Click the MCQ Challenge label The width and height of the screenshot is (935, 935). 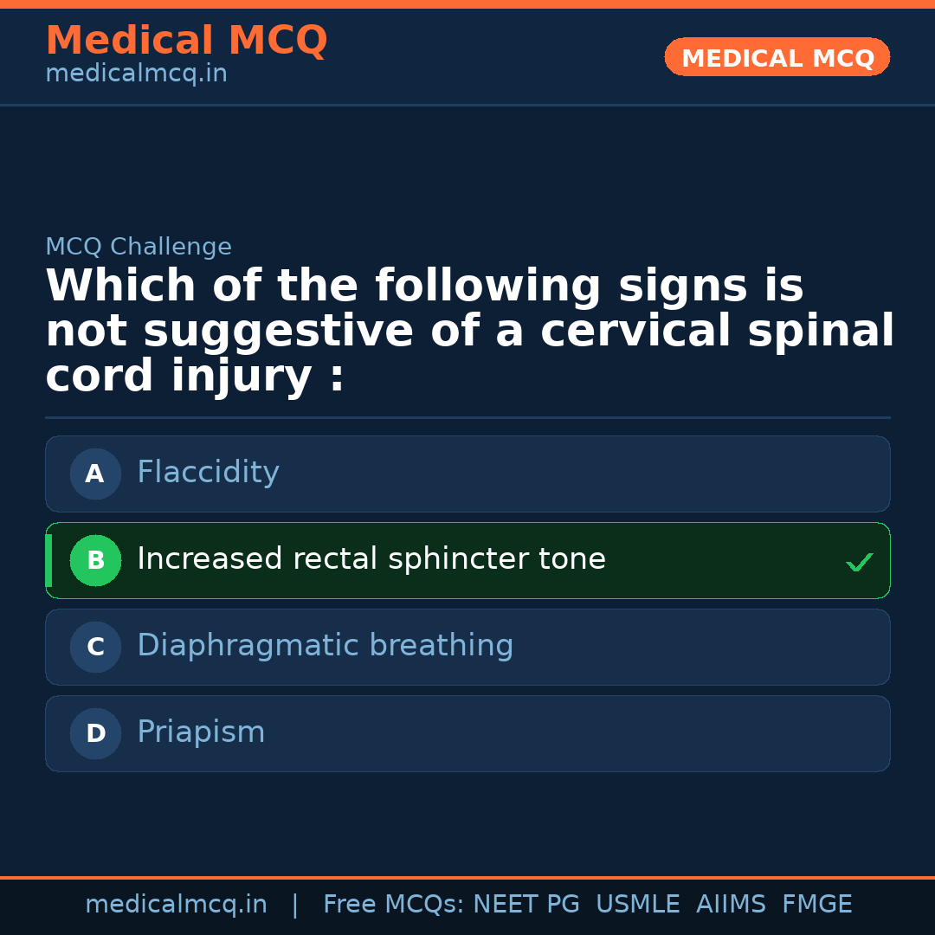point(139,247)
